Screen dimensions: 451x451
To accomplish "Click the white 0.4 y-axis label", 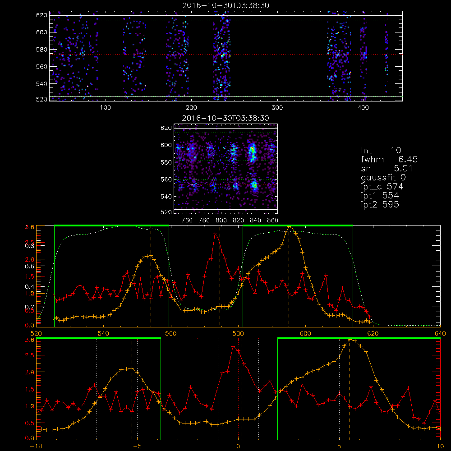I will 30,287.
